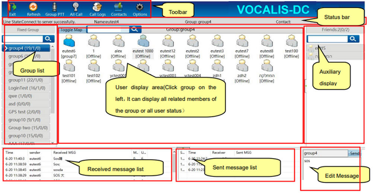Select group4 (19/1/0) in group list
374x196 pixels.
click(x=26, y=48)
